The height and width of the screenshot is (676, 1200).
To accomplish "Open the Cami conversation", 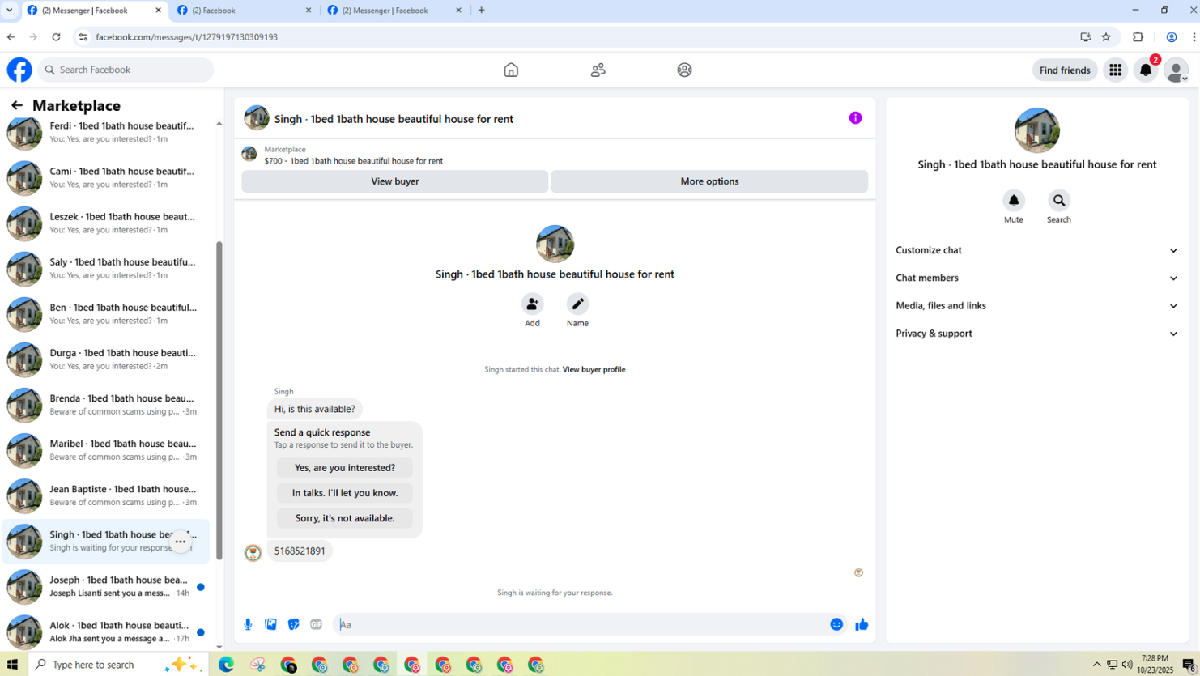I will pos(105,177).
